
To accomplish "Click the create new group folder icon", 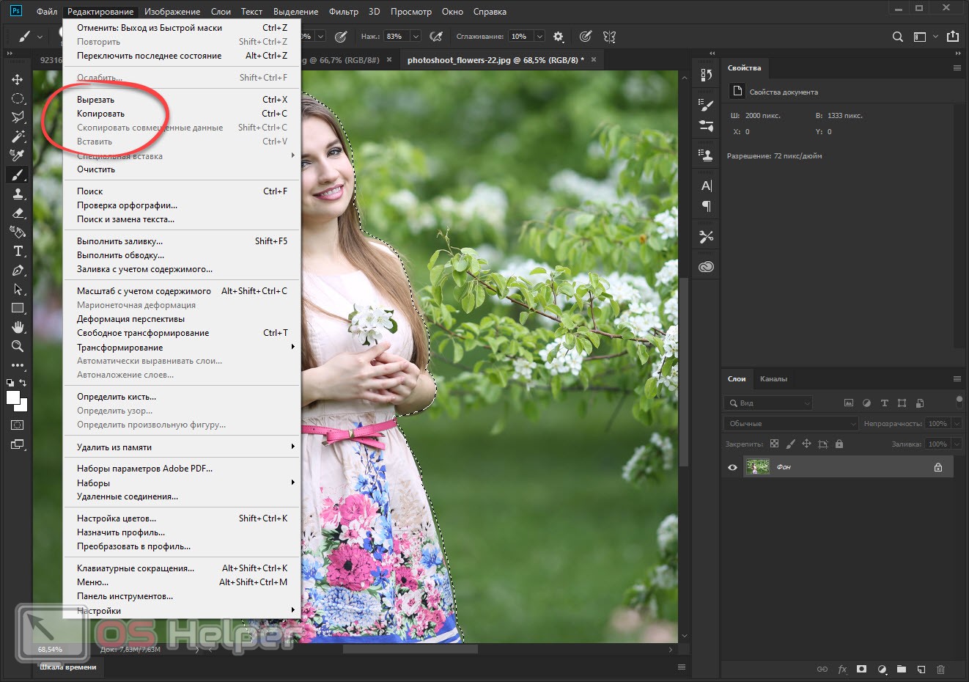I will (x=902, y=669).
